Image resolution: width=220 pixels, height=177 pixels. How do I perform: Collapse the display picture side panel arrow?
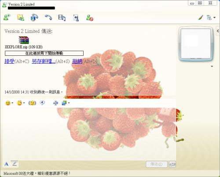tap(218, 31)
